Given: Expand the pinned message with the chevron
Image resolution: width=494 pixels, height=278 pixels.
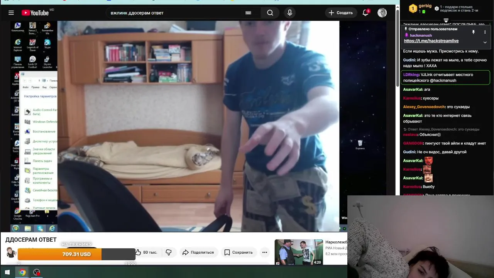Looking at the screenshot, I should tap(485, 42).
